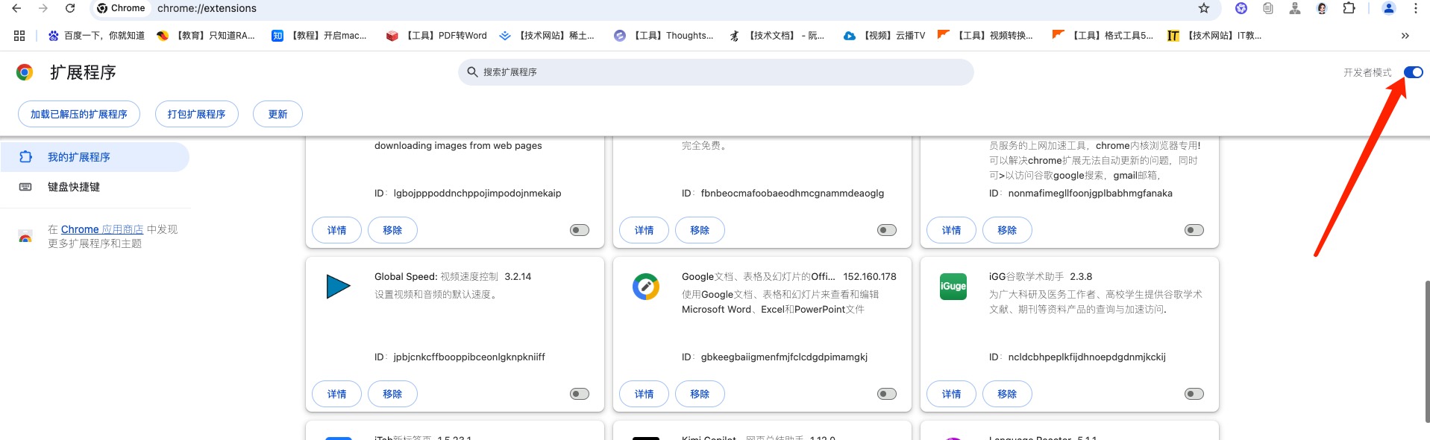Click the Google Docs Office editing icon
The height and width of the screenshot is (440, 1430).
tap(645, 287)
